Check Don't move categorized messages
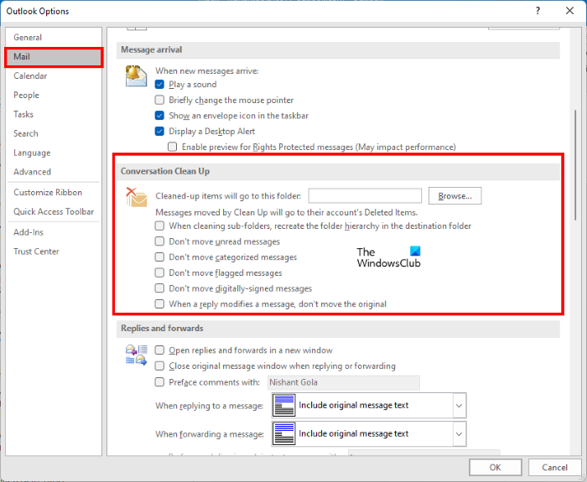 [x=159, y=257]
